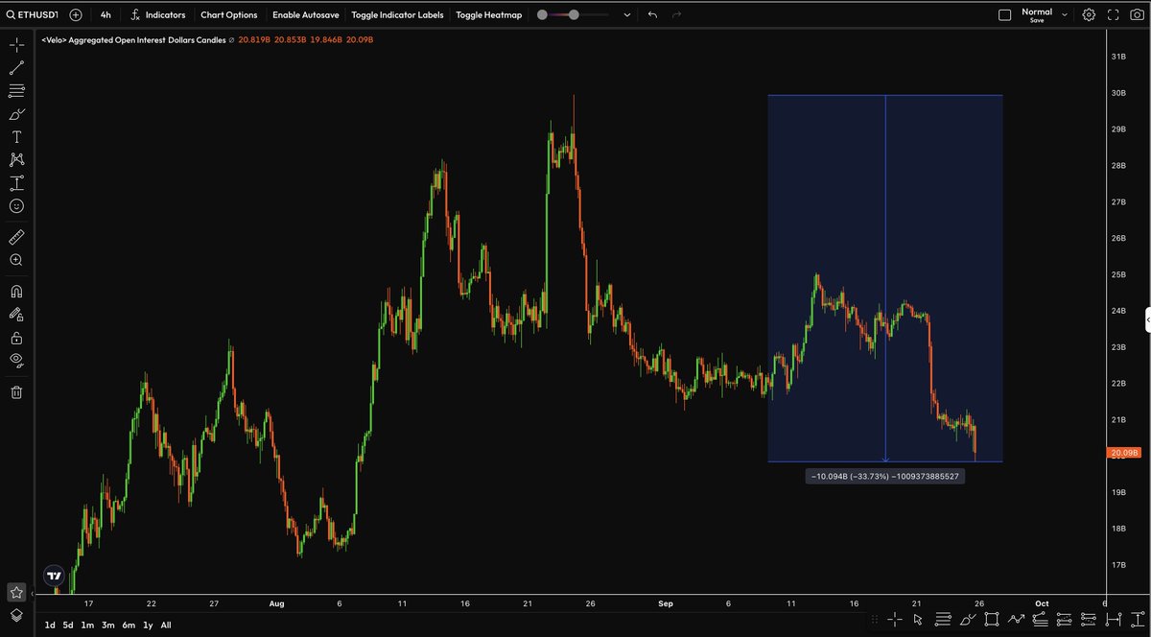Click Enable Autosave

[304, 15]
